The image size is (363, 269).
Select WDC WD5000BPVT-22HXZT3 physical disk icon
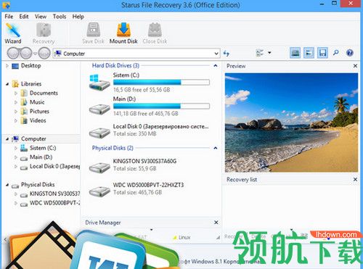(x=99, y=191)
